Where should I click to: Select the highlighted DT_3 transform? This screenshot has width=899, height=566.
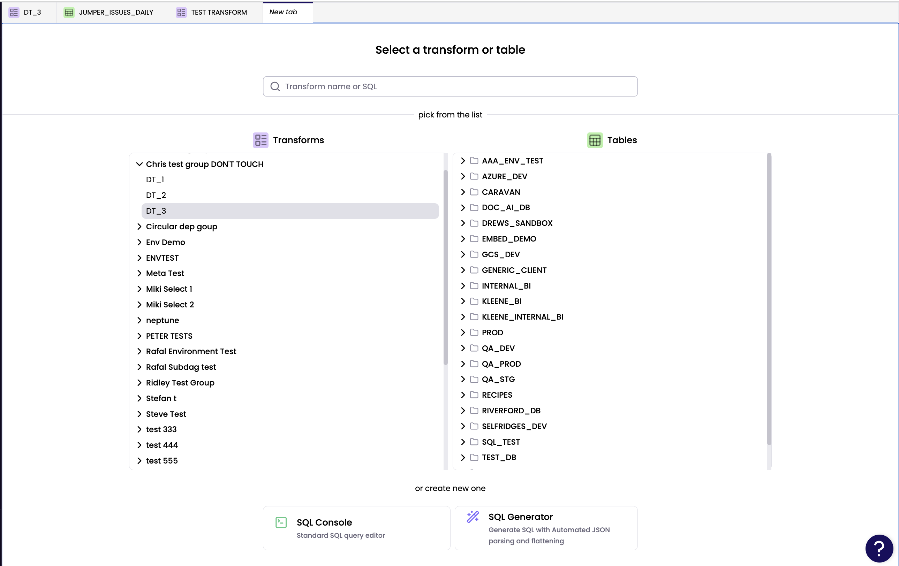pyautogui.click(x=290, y=211)
